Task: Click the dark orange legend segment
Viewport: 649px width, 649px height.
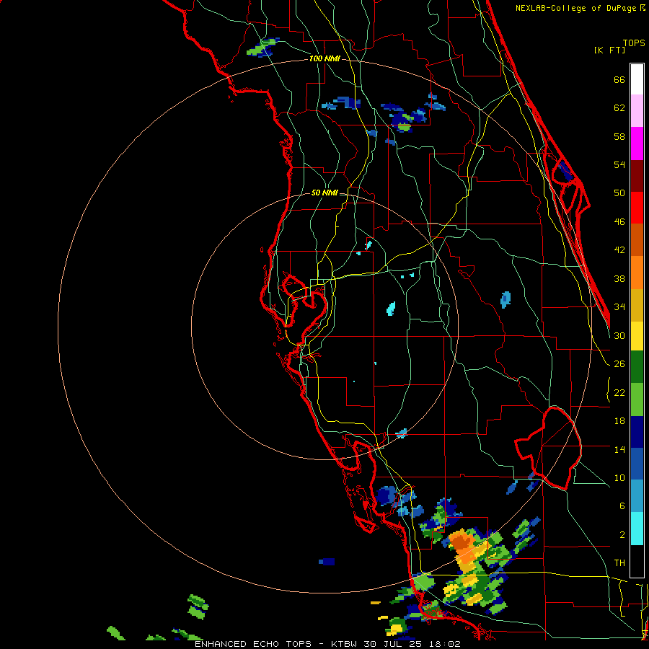Action: [x=637, y=240]
